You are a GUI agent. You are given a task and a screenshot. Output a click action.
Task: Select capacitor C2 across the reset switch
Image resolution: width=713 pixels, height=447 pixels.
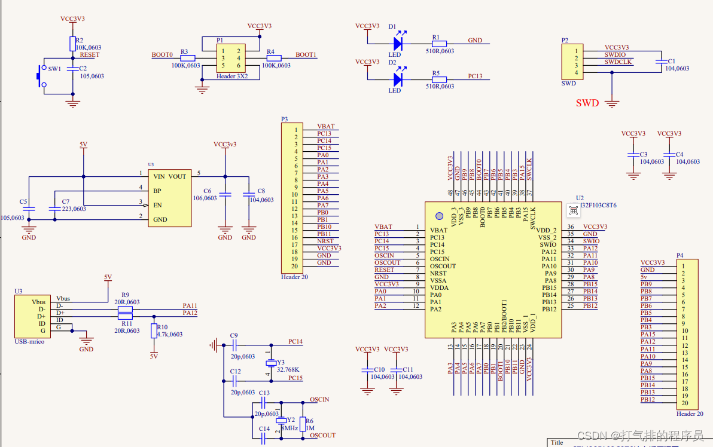pos(72,69)
